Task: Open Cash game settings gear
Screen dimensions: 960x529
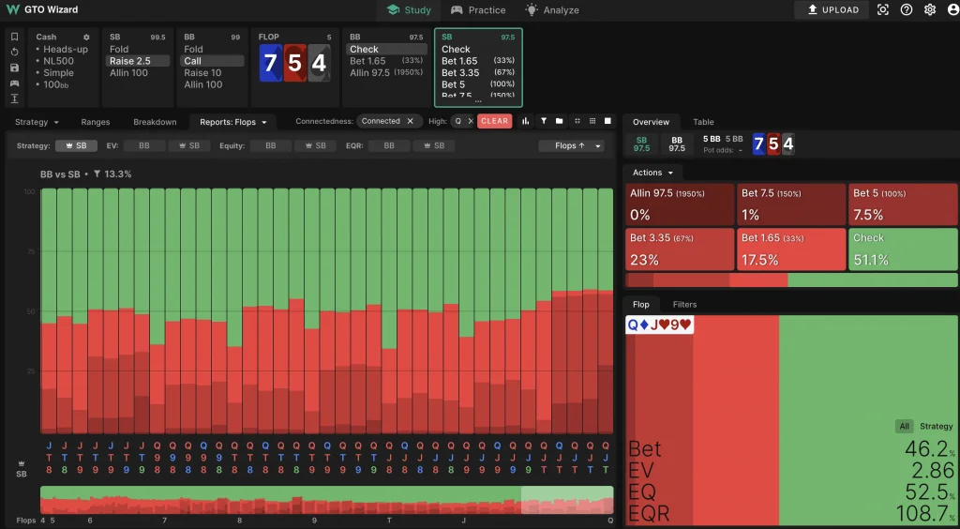Action: pyautogui.click(x=86, y=38)
